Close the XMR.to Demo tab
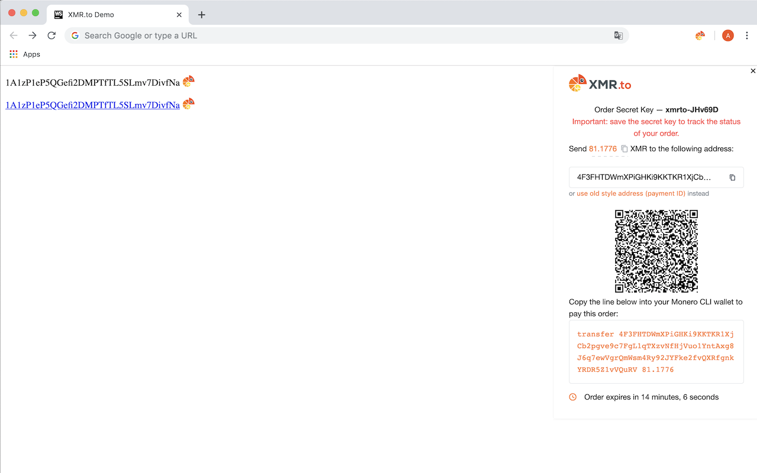This screenshot has width=757, height=473. (x=179, y=15)
